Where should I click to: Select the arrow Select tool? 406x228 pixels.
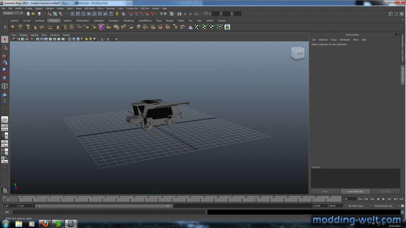[5, 40]
